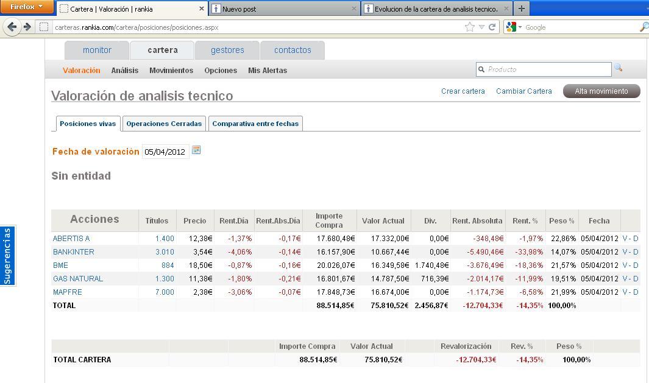Click D link in ABERTIS row
649x383 pixels.
point(636,239)
